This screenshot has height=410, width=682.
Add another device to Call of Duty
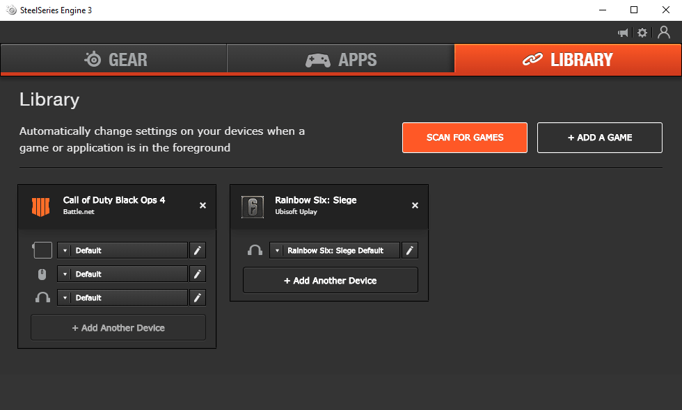click(x=118, y=328)
